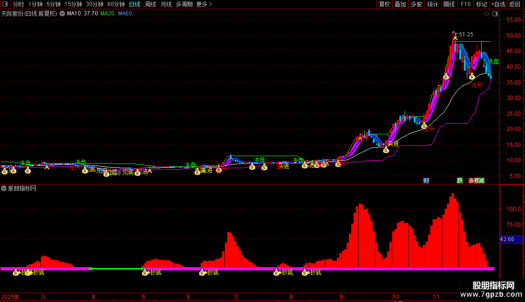Click the 42.66 indicator value box
This screenshot has height=302, width=525.
pos(511,239)
